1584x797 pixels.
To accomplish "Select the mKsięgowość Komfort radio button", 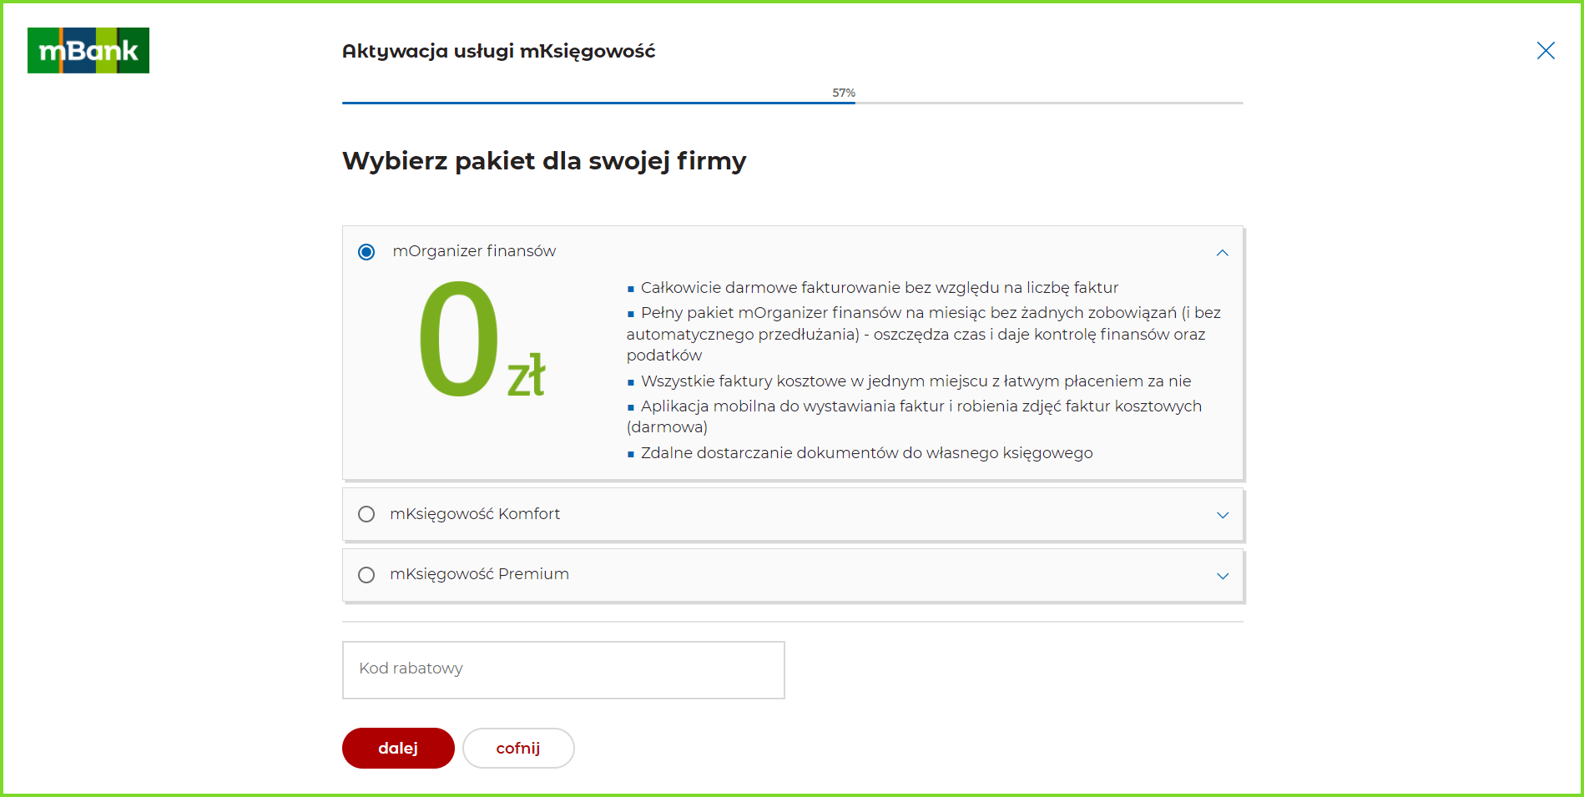I will point(366,514).
